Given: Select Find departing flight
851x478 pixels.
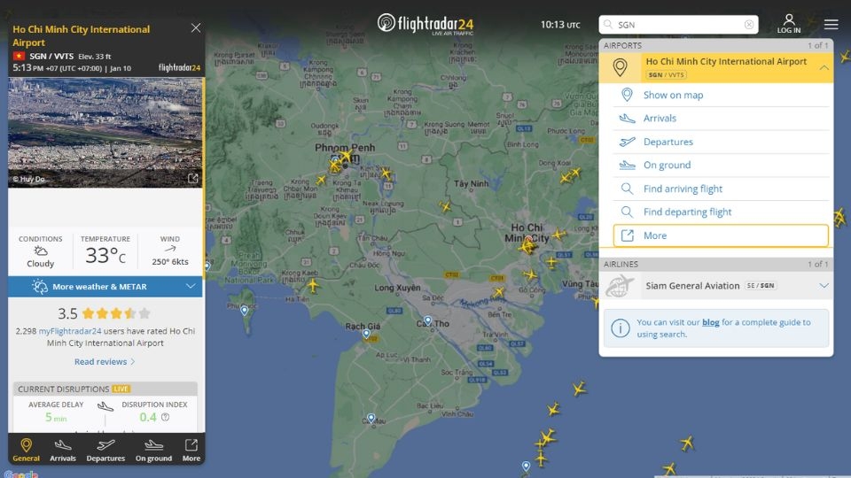Looking at the screenshot, I should pyautogui.click(x=721, y=212).
